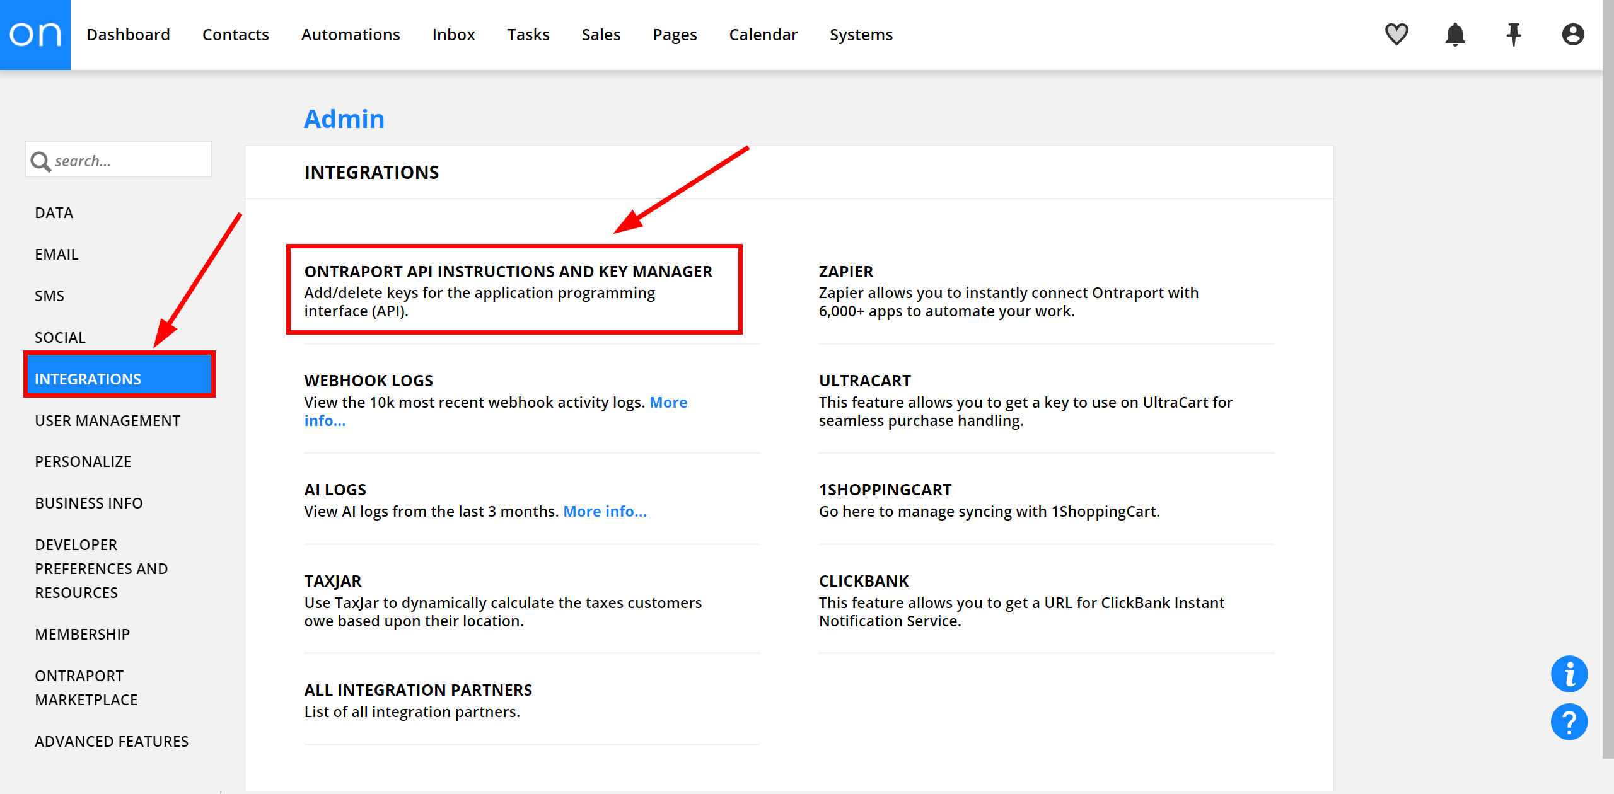
Task: Open the AI LOGS section
Action: (x=335, y=490)
